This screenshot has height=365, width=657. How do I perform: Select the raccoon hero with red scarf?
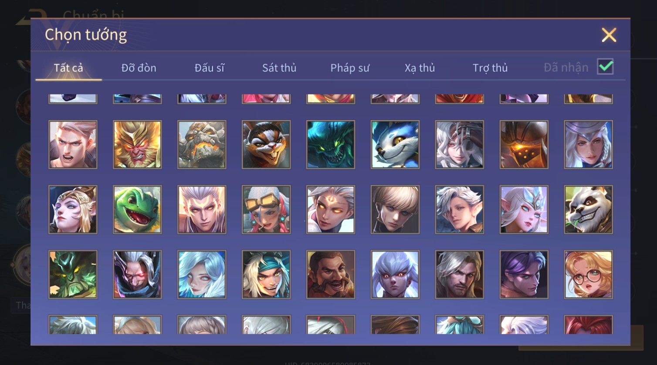pyautogui.click(x=266, y=144)
